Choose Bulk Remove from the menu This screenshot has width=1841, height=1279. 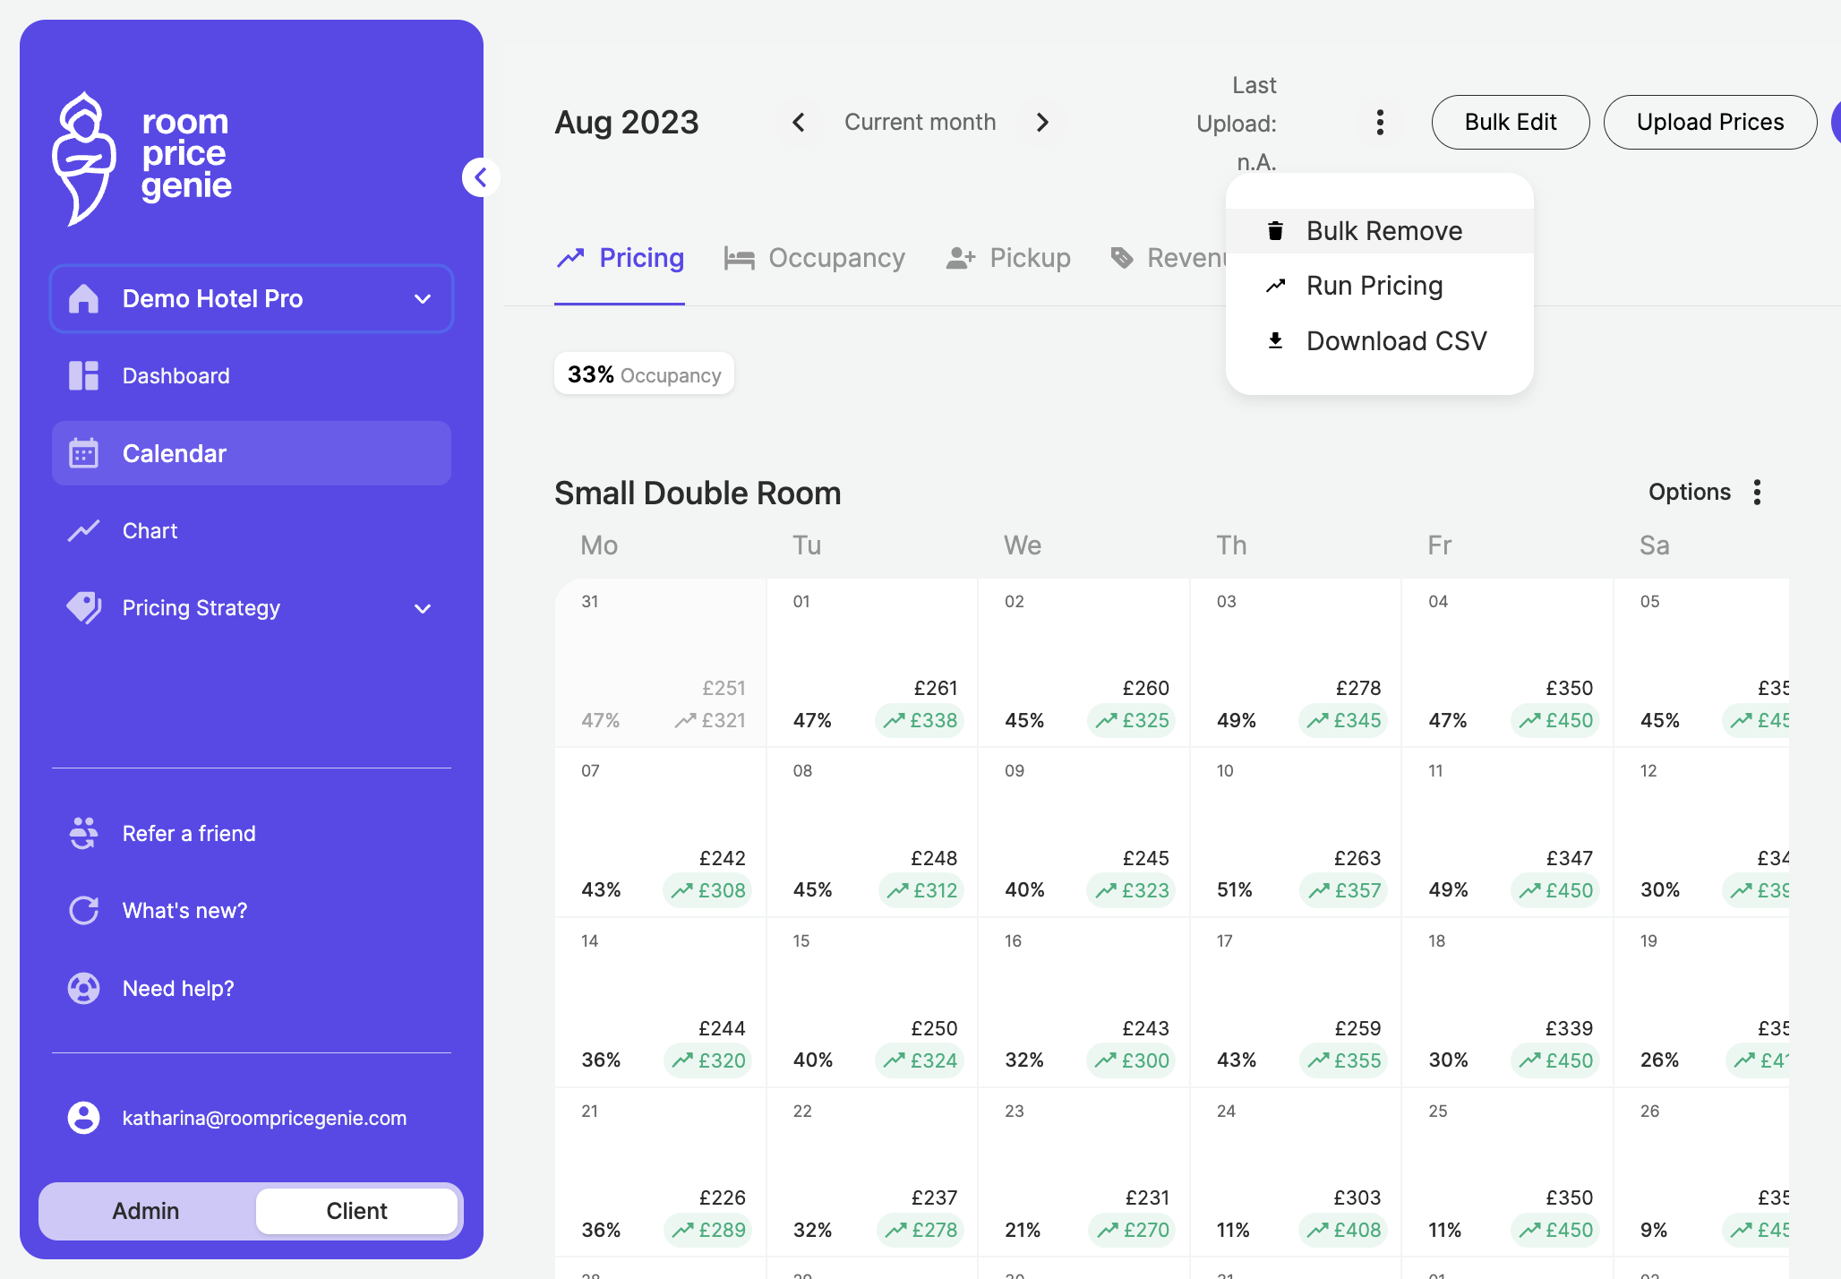1379,230
